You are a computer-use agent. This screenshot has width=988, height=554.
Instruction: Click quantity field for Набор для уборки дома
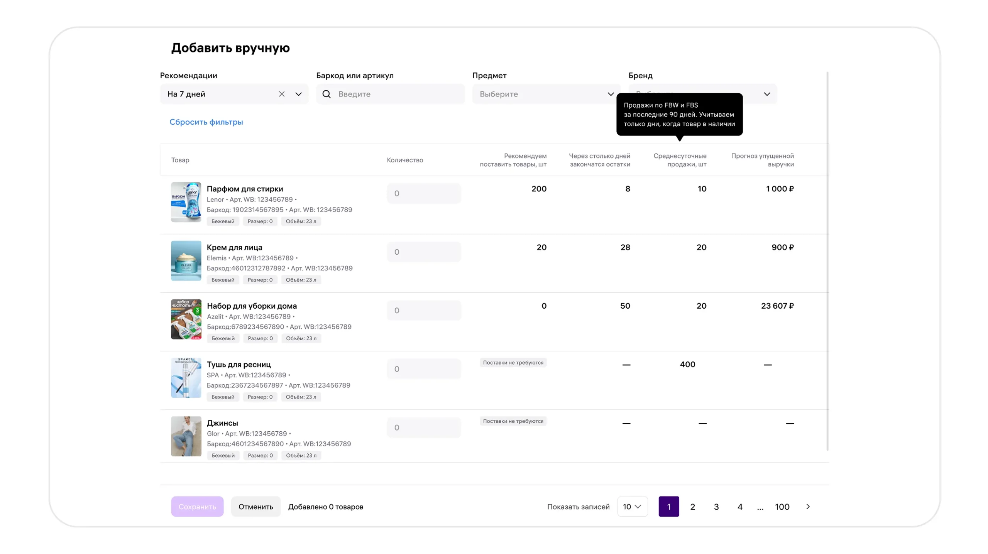tap(424, 310)
